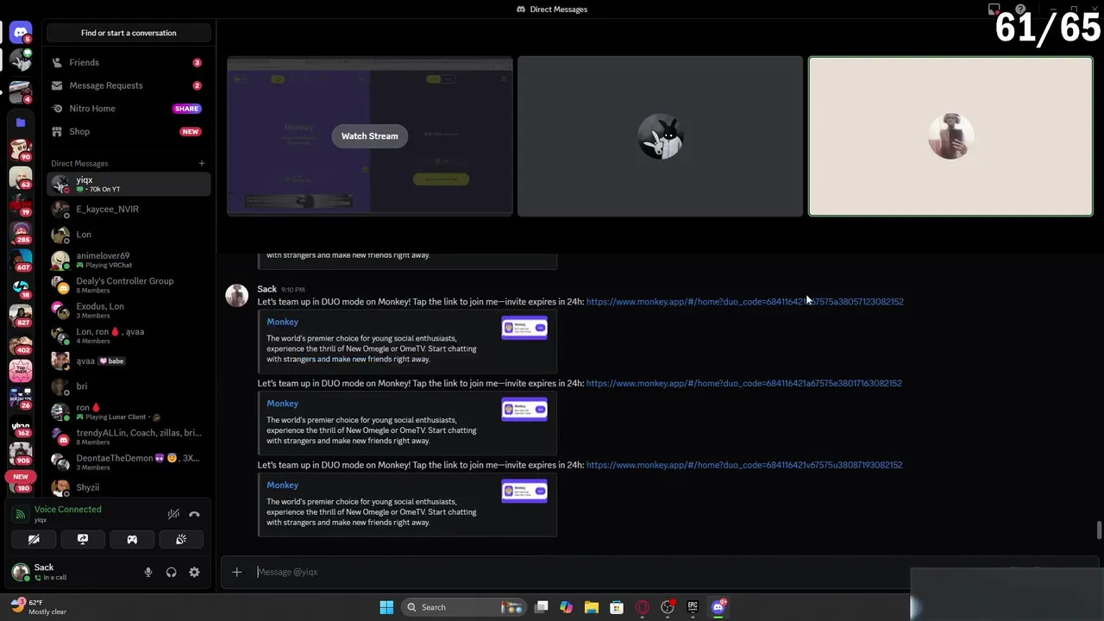
Task: Open the attachment plus button
Action: [236, 572]
